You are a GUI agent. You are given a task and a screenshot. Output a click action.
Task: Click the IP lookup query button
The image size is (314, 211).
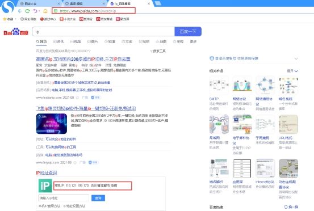[x=98, y=198]
